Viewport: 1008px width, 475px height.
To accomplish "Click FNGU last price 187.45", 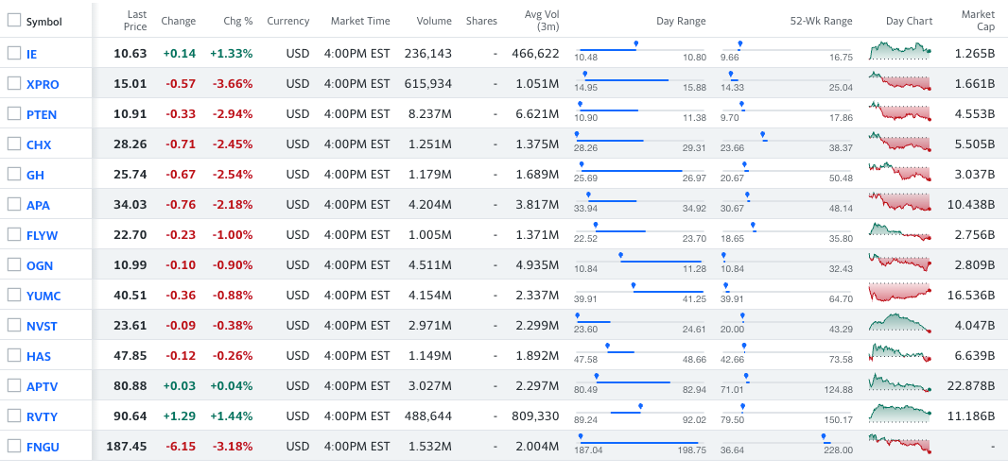I will coord(127,446).
